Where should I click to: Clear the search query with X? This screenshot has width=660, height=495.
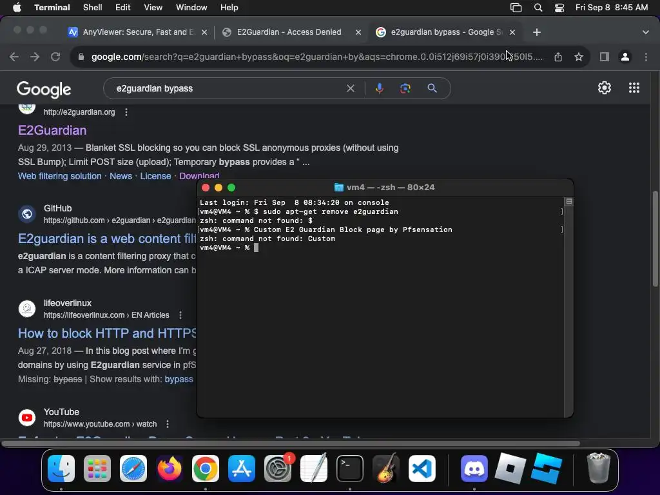point(350,88)
